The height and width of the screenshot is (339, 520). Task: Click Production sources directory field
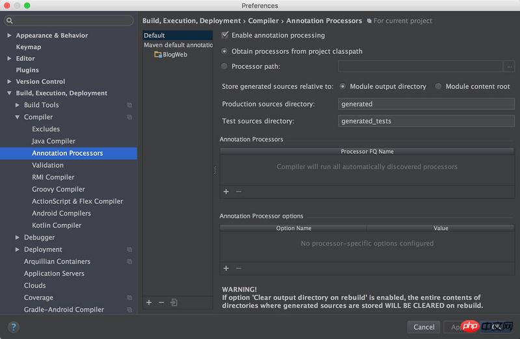(426, 104)
